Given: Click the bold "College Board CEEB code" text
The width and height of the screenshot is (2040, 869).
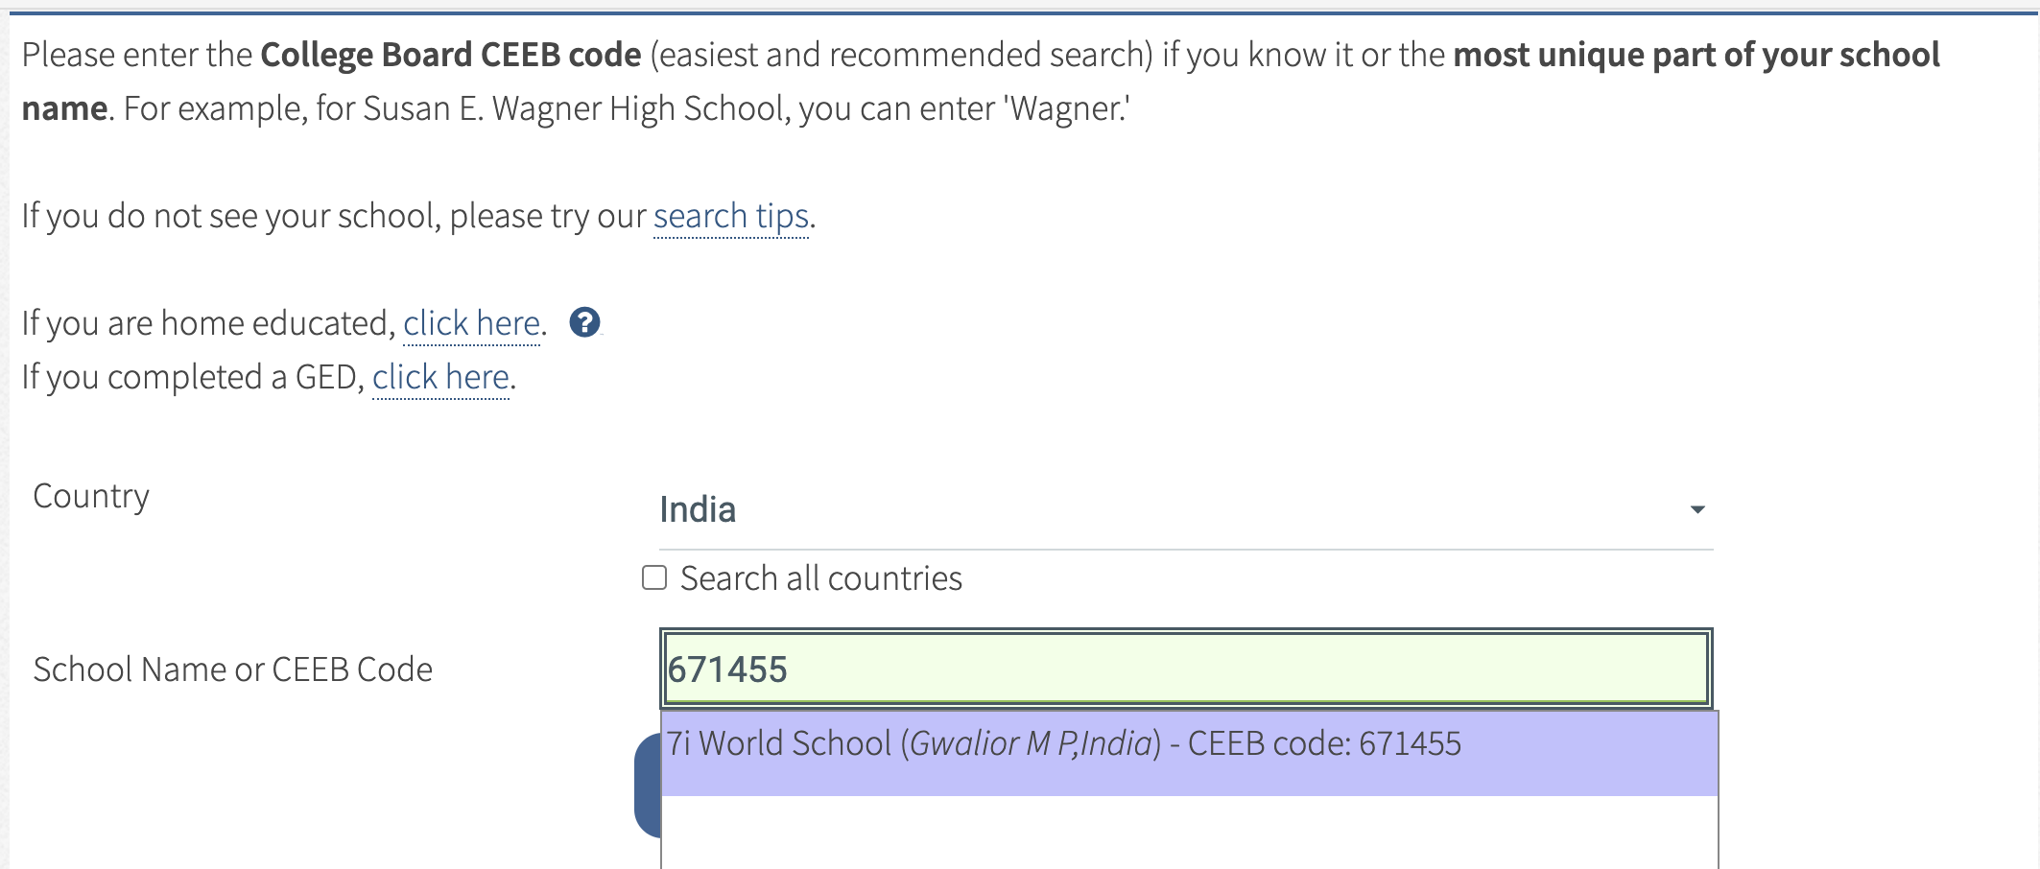Looking at the screenshot, I should pyautogui.click(x=450, y=55).
